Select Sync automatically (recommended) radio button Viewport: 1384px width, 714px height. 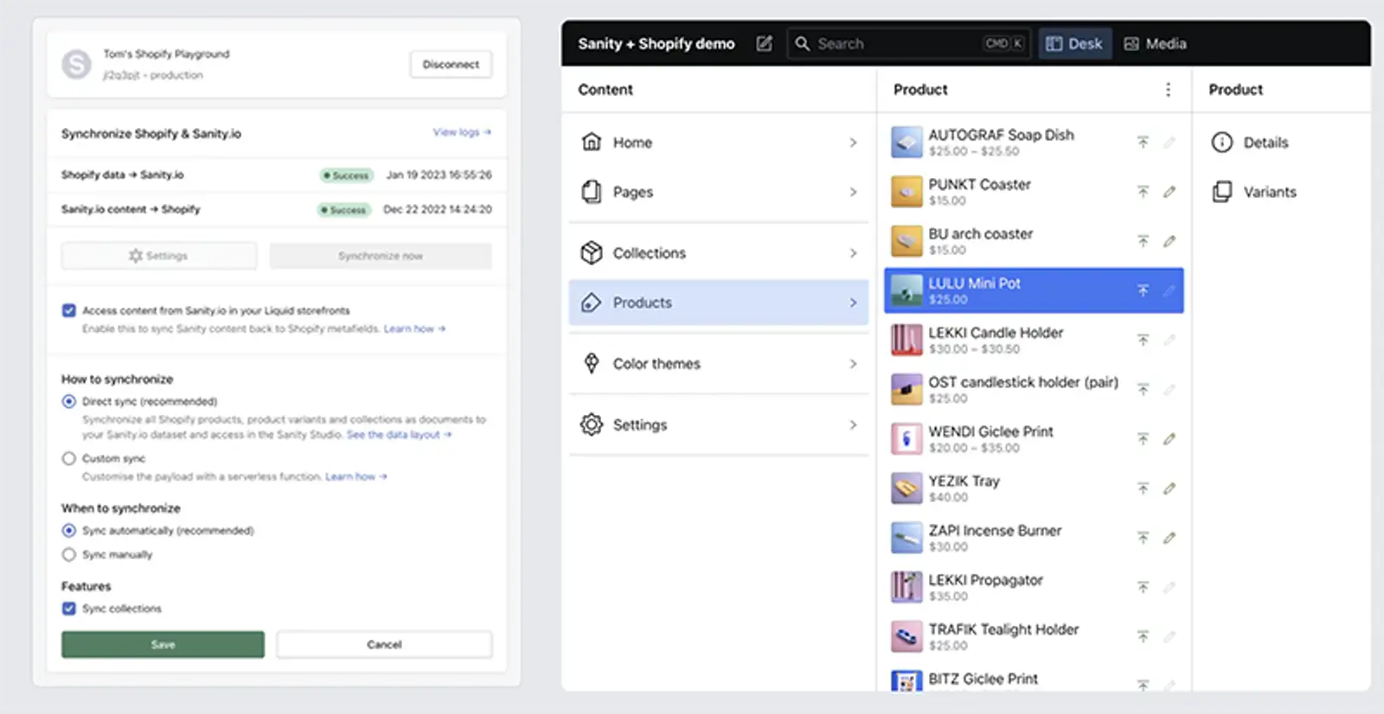click(69, 530)
